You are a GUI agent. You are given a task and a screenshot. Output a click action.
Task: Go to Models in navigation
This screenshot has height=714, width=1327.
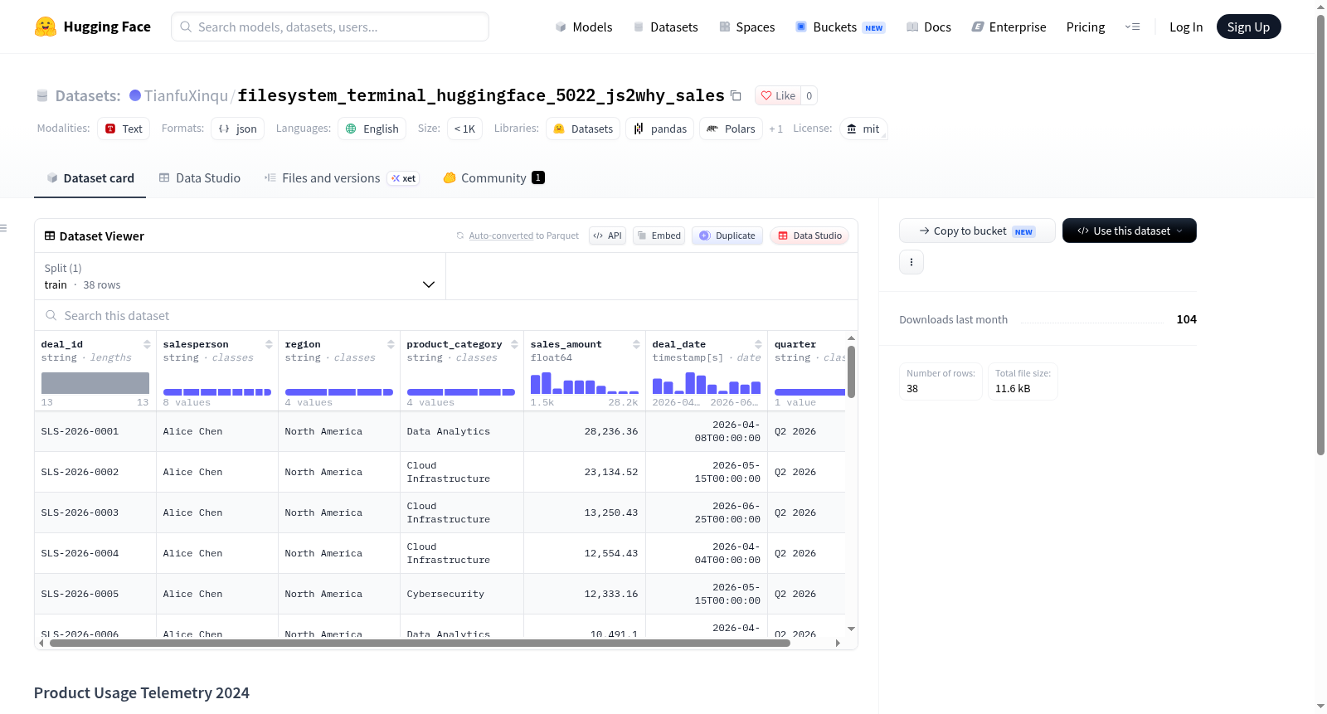coord(584,27)
